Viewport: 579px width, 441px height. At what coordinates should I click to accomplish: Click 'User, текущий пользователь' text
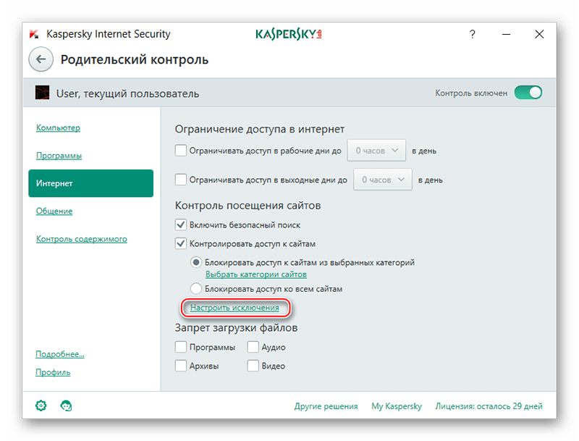pos(128,93)
